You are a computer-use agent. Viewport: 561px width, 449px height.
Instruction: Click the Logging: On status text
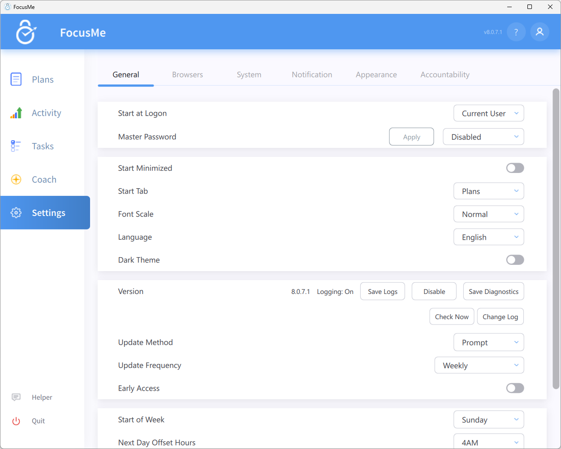tap(335, 292)
